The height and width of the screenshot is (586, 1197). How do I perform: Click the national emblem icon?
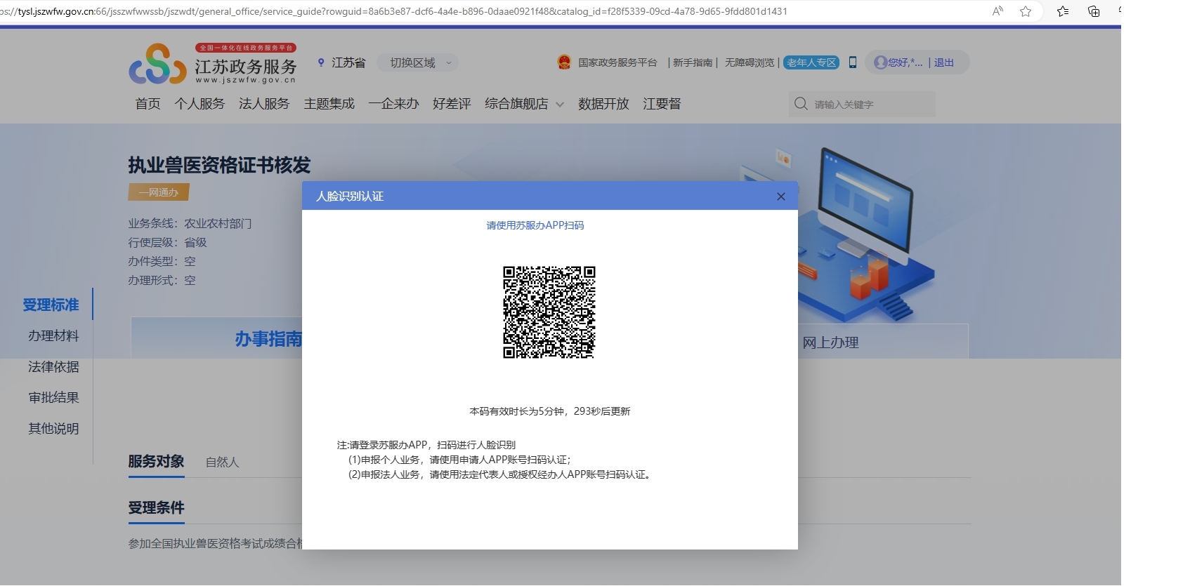coord(564,62)
